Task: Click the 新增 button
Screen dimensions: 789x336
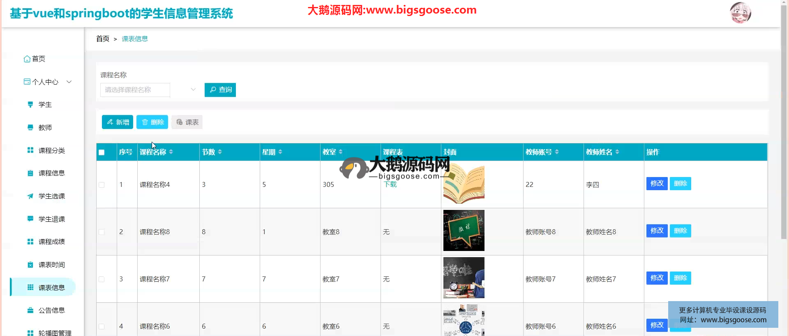Action: point(118,122)
